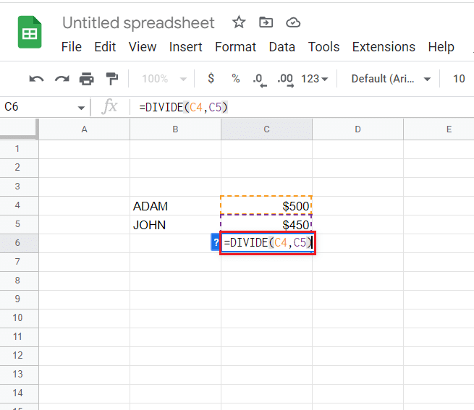The height and width of the screenshot is (410, 474).
Task: Select column B header
Action: 175,129
